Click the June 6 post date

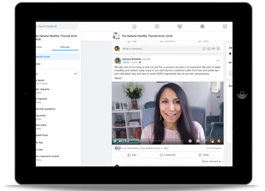pyautogui.click(x=134, y=62)
